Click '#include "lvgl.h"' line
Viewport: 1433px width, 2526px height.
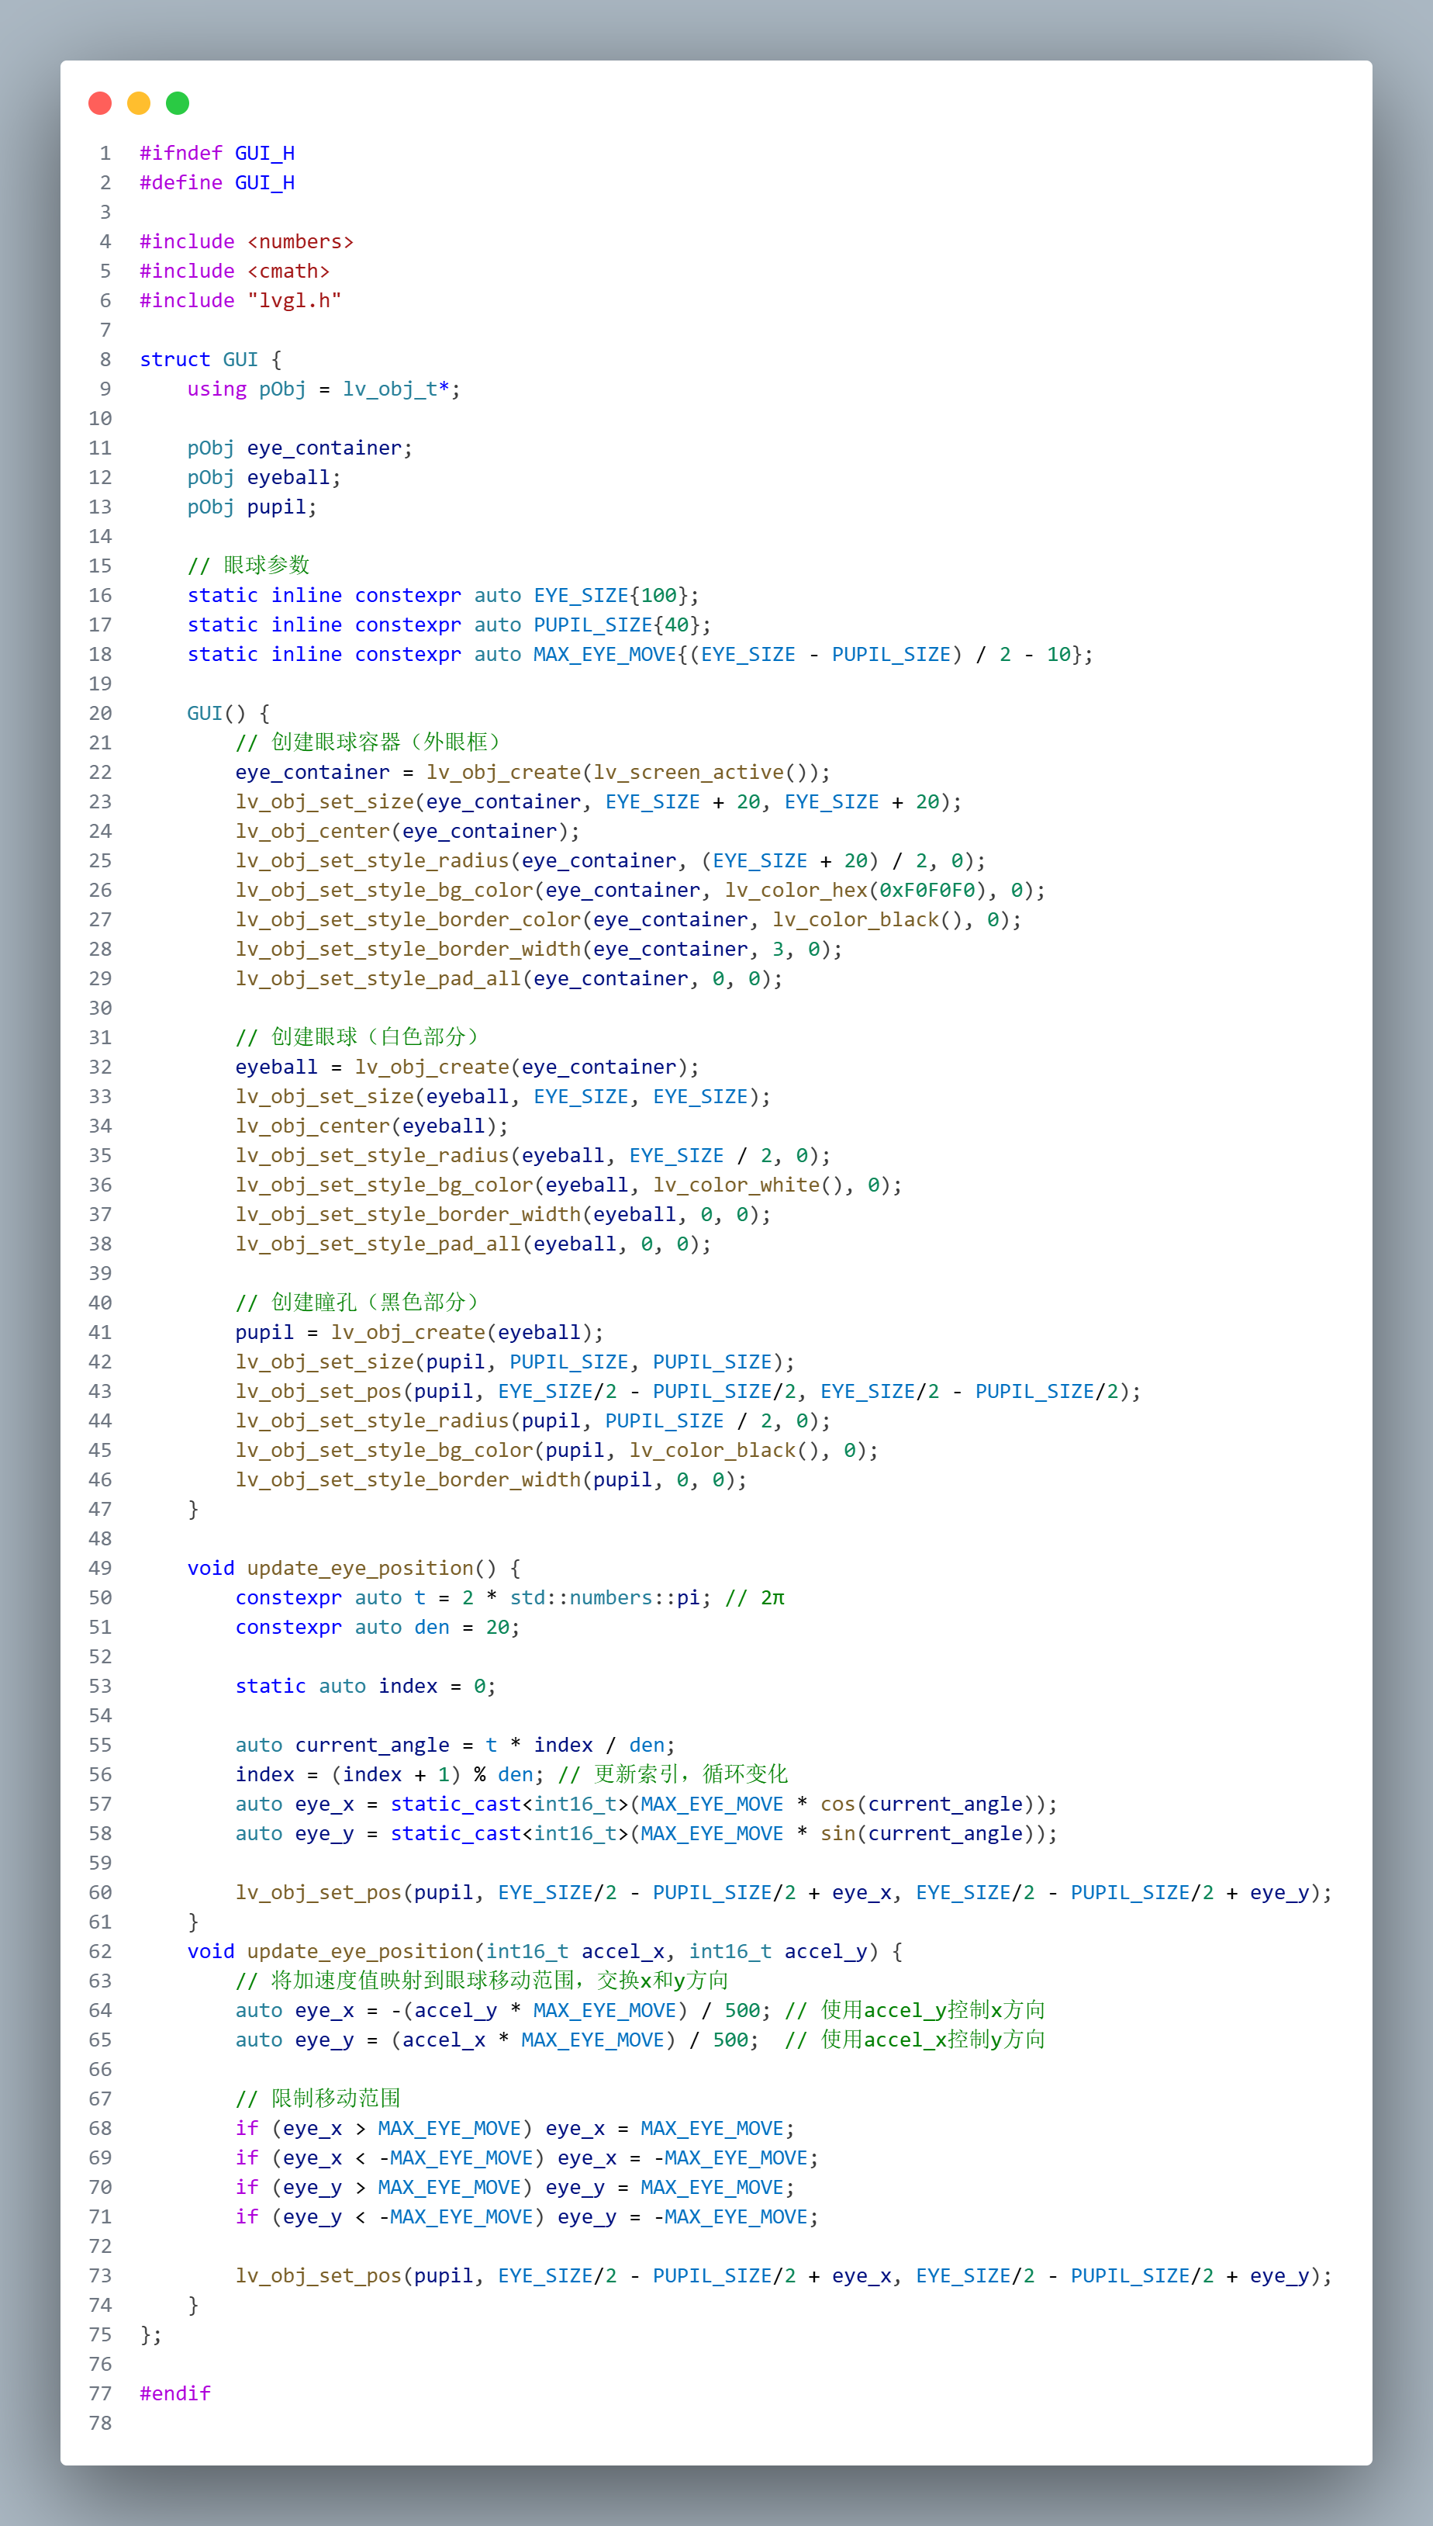click(x=240, y=301)
